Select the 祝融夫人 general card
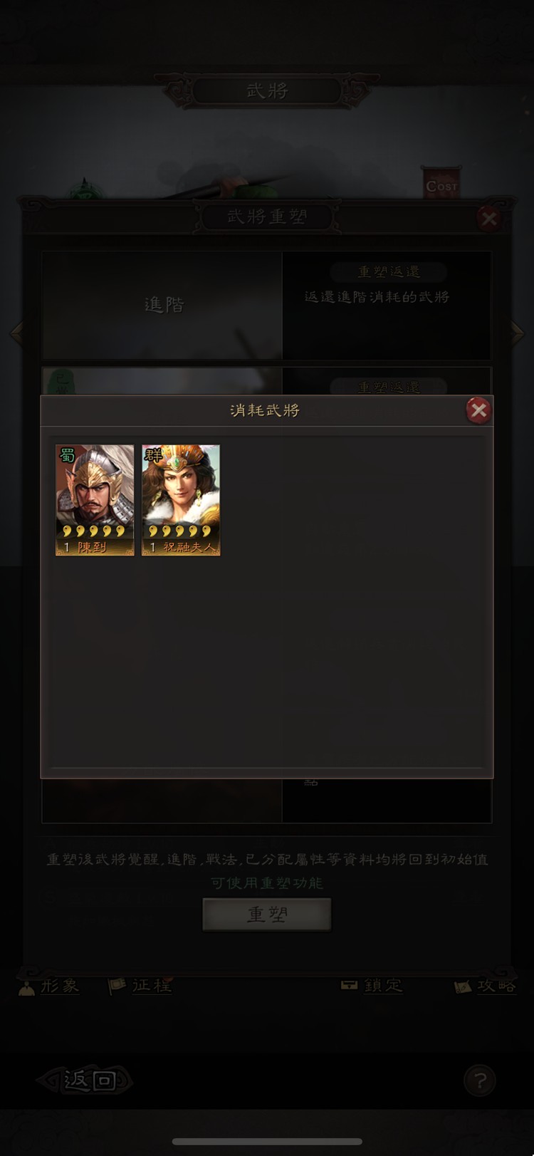Screen dimensions: 534x1156 (181, 500)
